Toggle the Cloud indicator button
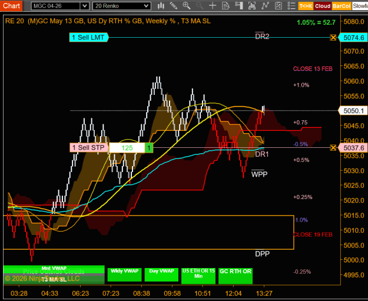 pos(323,6)
